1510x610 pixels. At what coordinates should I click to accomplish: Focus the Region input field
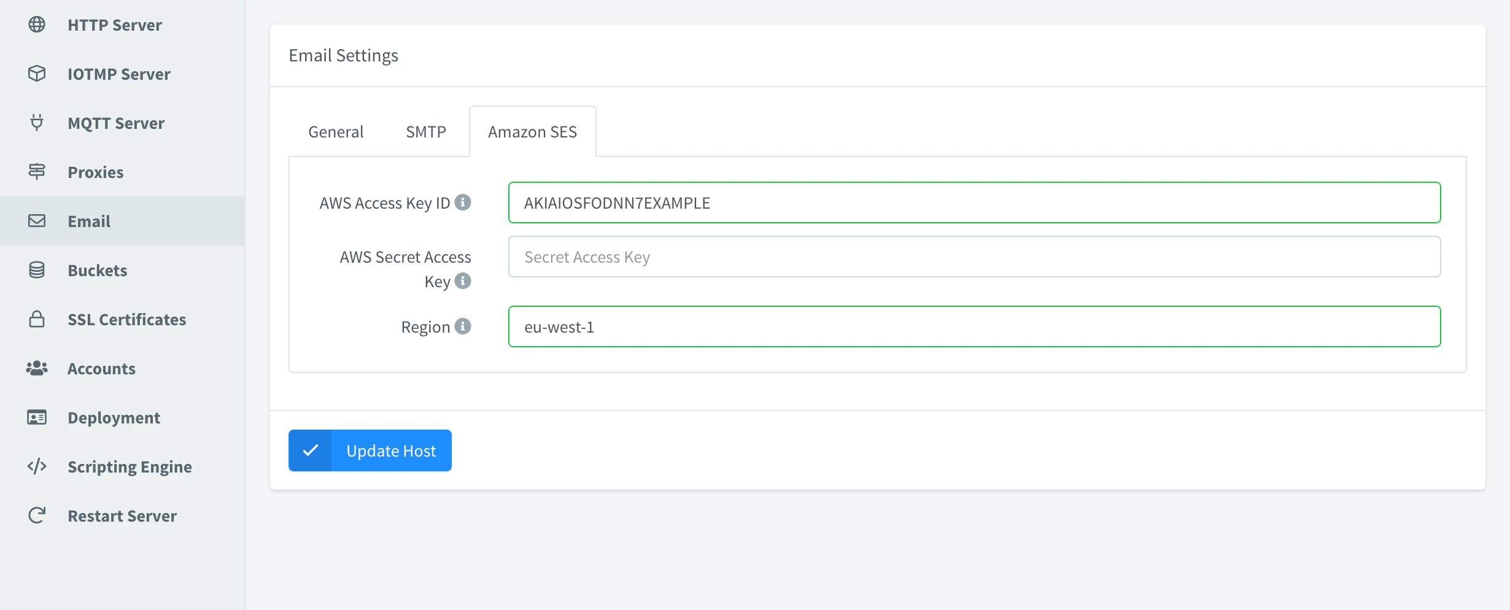tap(974, 326)
